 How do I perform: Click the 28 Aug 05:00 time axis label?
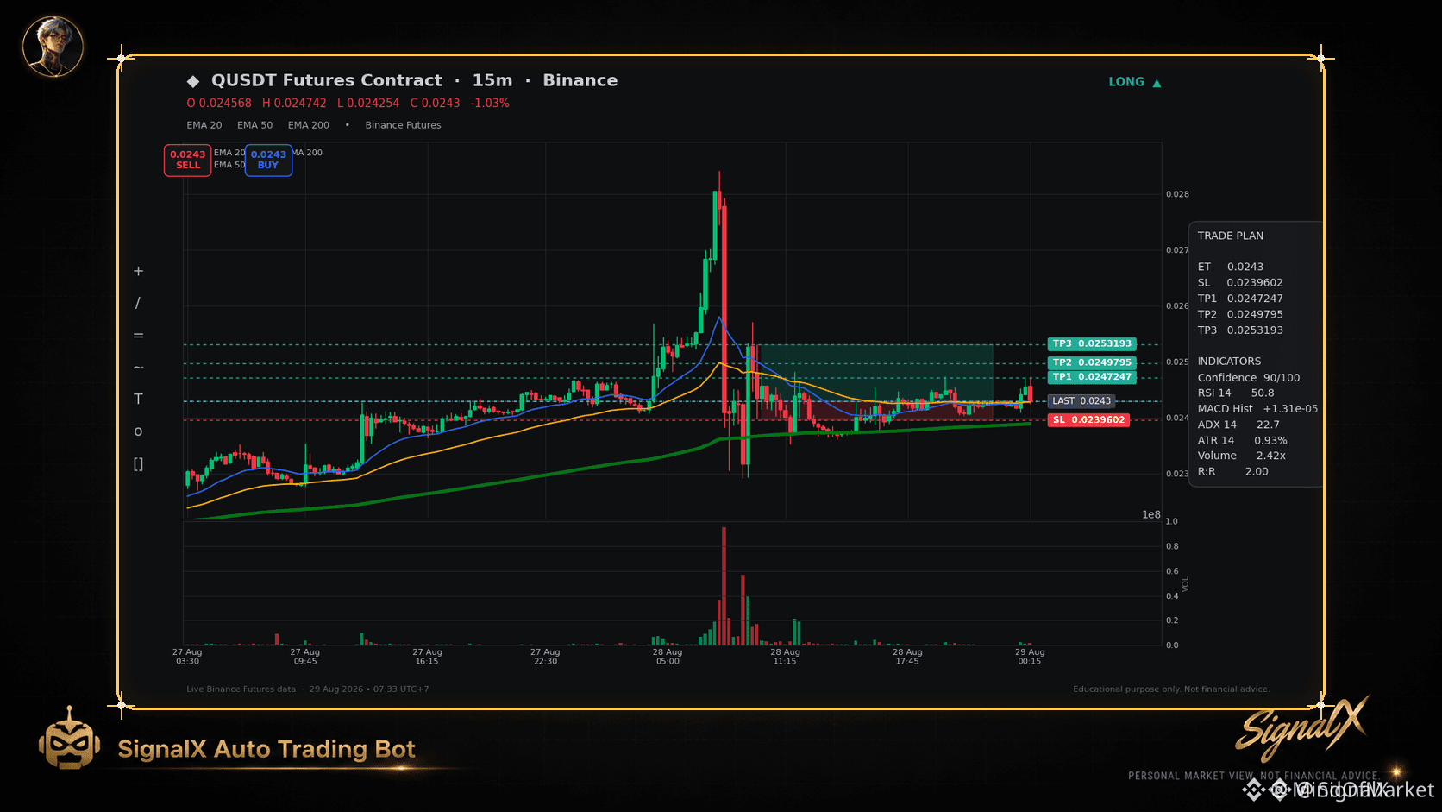(668, 657)
